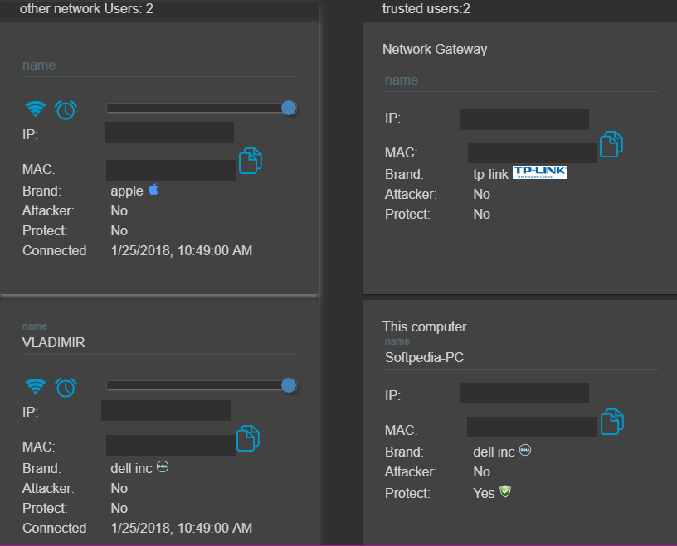The image size is (677, 546).
Task: Copy the MAC address of the Apple device
Action: [x=250, y=161]
